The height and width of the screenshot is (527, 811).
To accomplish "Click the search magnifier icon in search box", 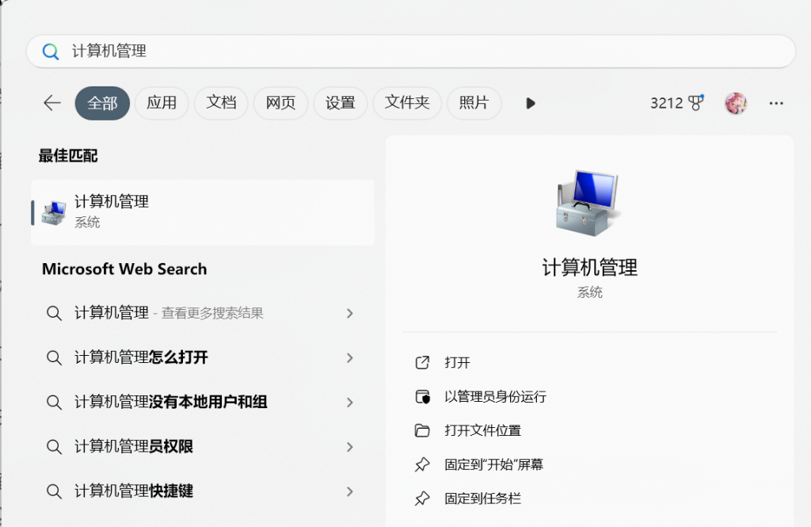I will [x=50, y=52].
